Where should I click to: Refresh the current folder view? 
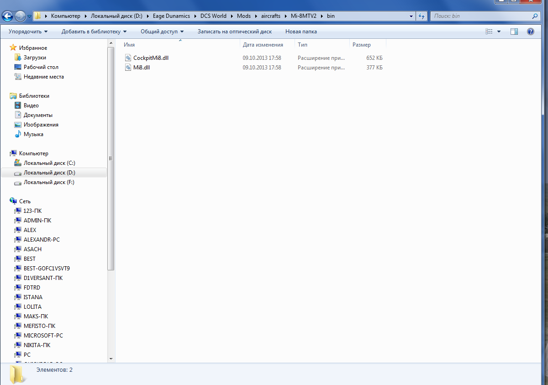422,16
